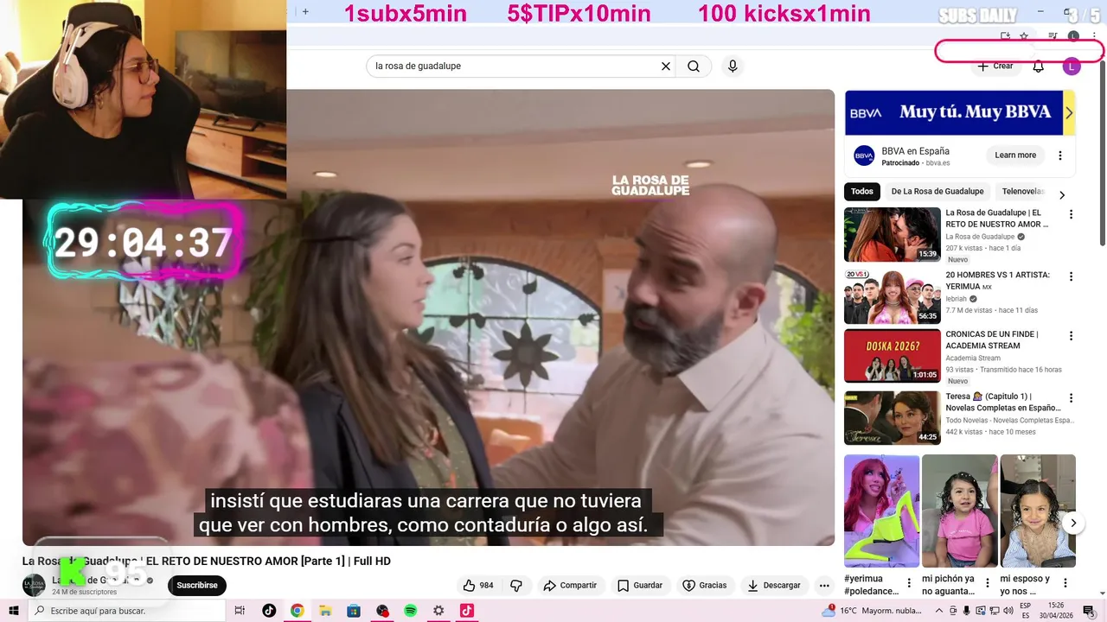Show next Shorts with arrow

tap(1073, 523)
